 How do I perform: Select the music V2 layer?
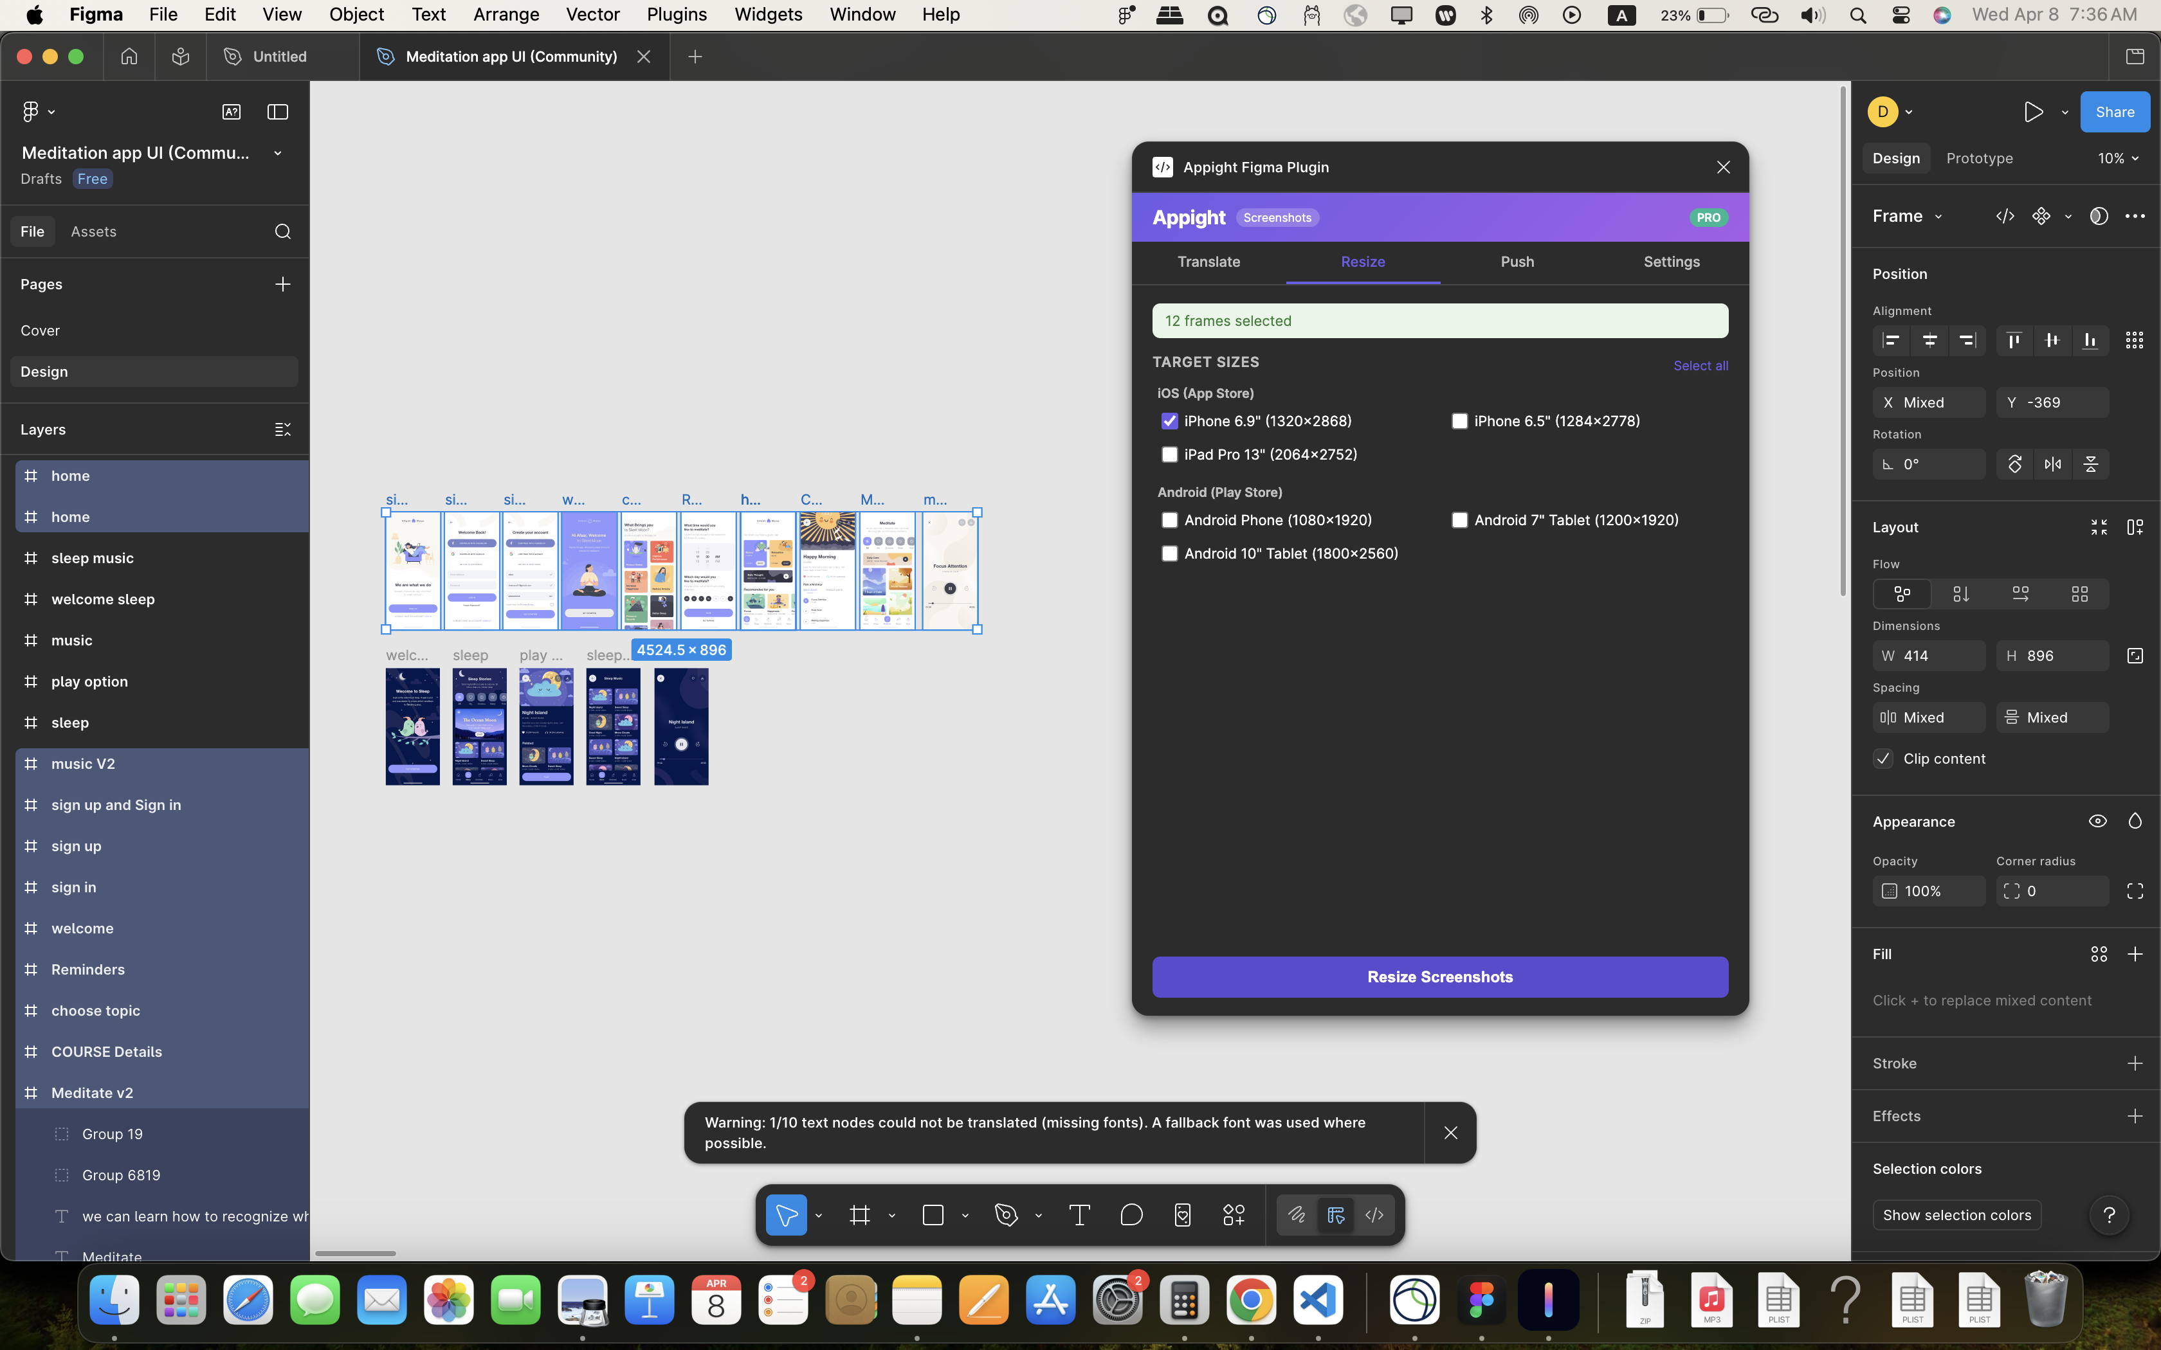coord(84,764)
